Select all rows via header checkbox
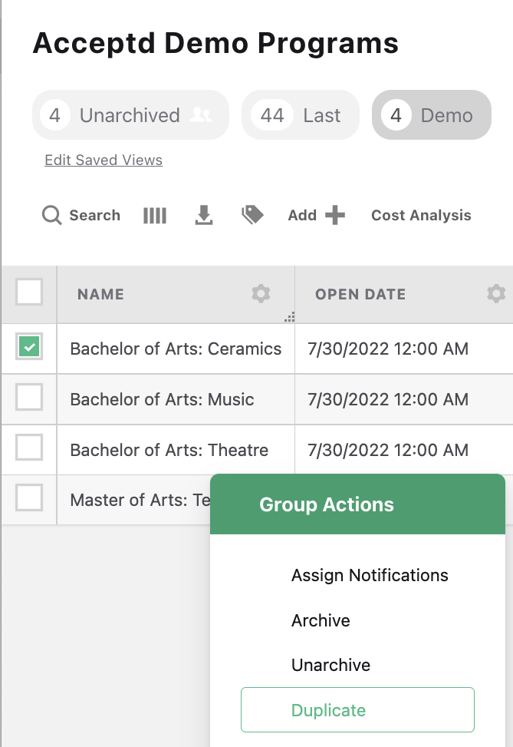 [28, 293]
